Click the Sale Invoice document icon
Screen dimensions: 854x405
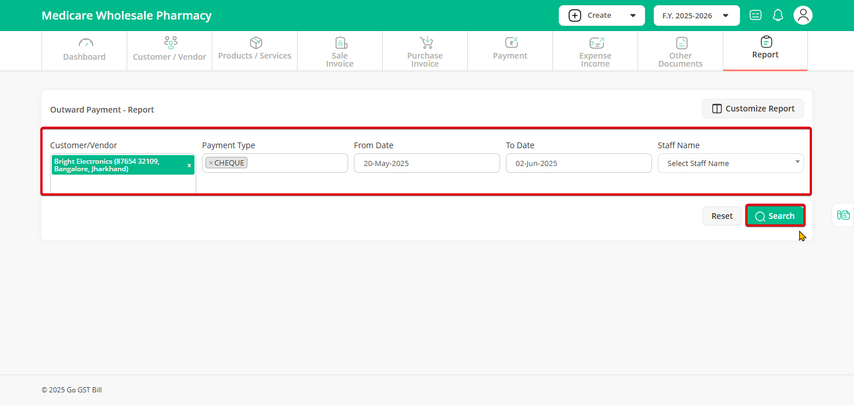tap(341, 43)
